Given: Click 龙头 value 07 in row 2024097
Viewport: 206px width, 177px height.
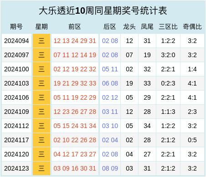Looking at the screenshot, I should [x=129, y=55].
